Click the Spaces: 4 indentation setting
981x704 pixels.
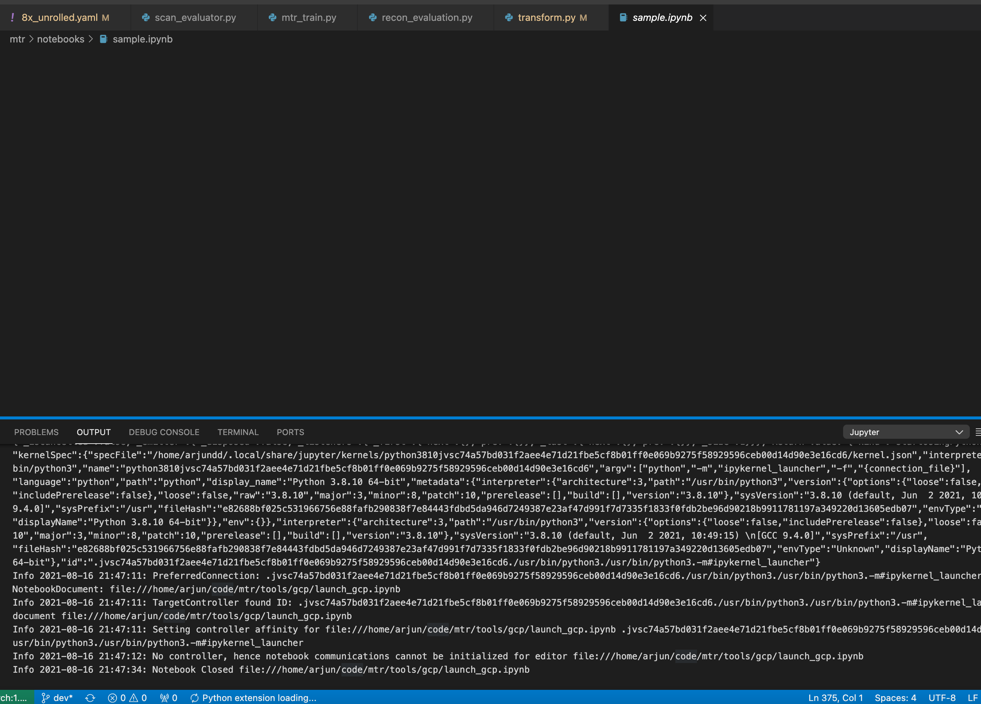click(895, 698)
